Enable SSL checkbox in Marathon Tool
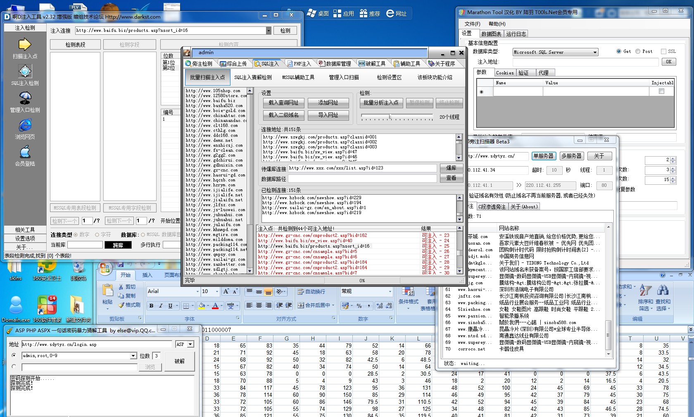The image size is (694, 417). tap(663, 51)
